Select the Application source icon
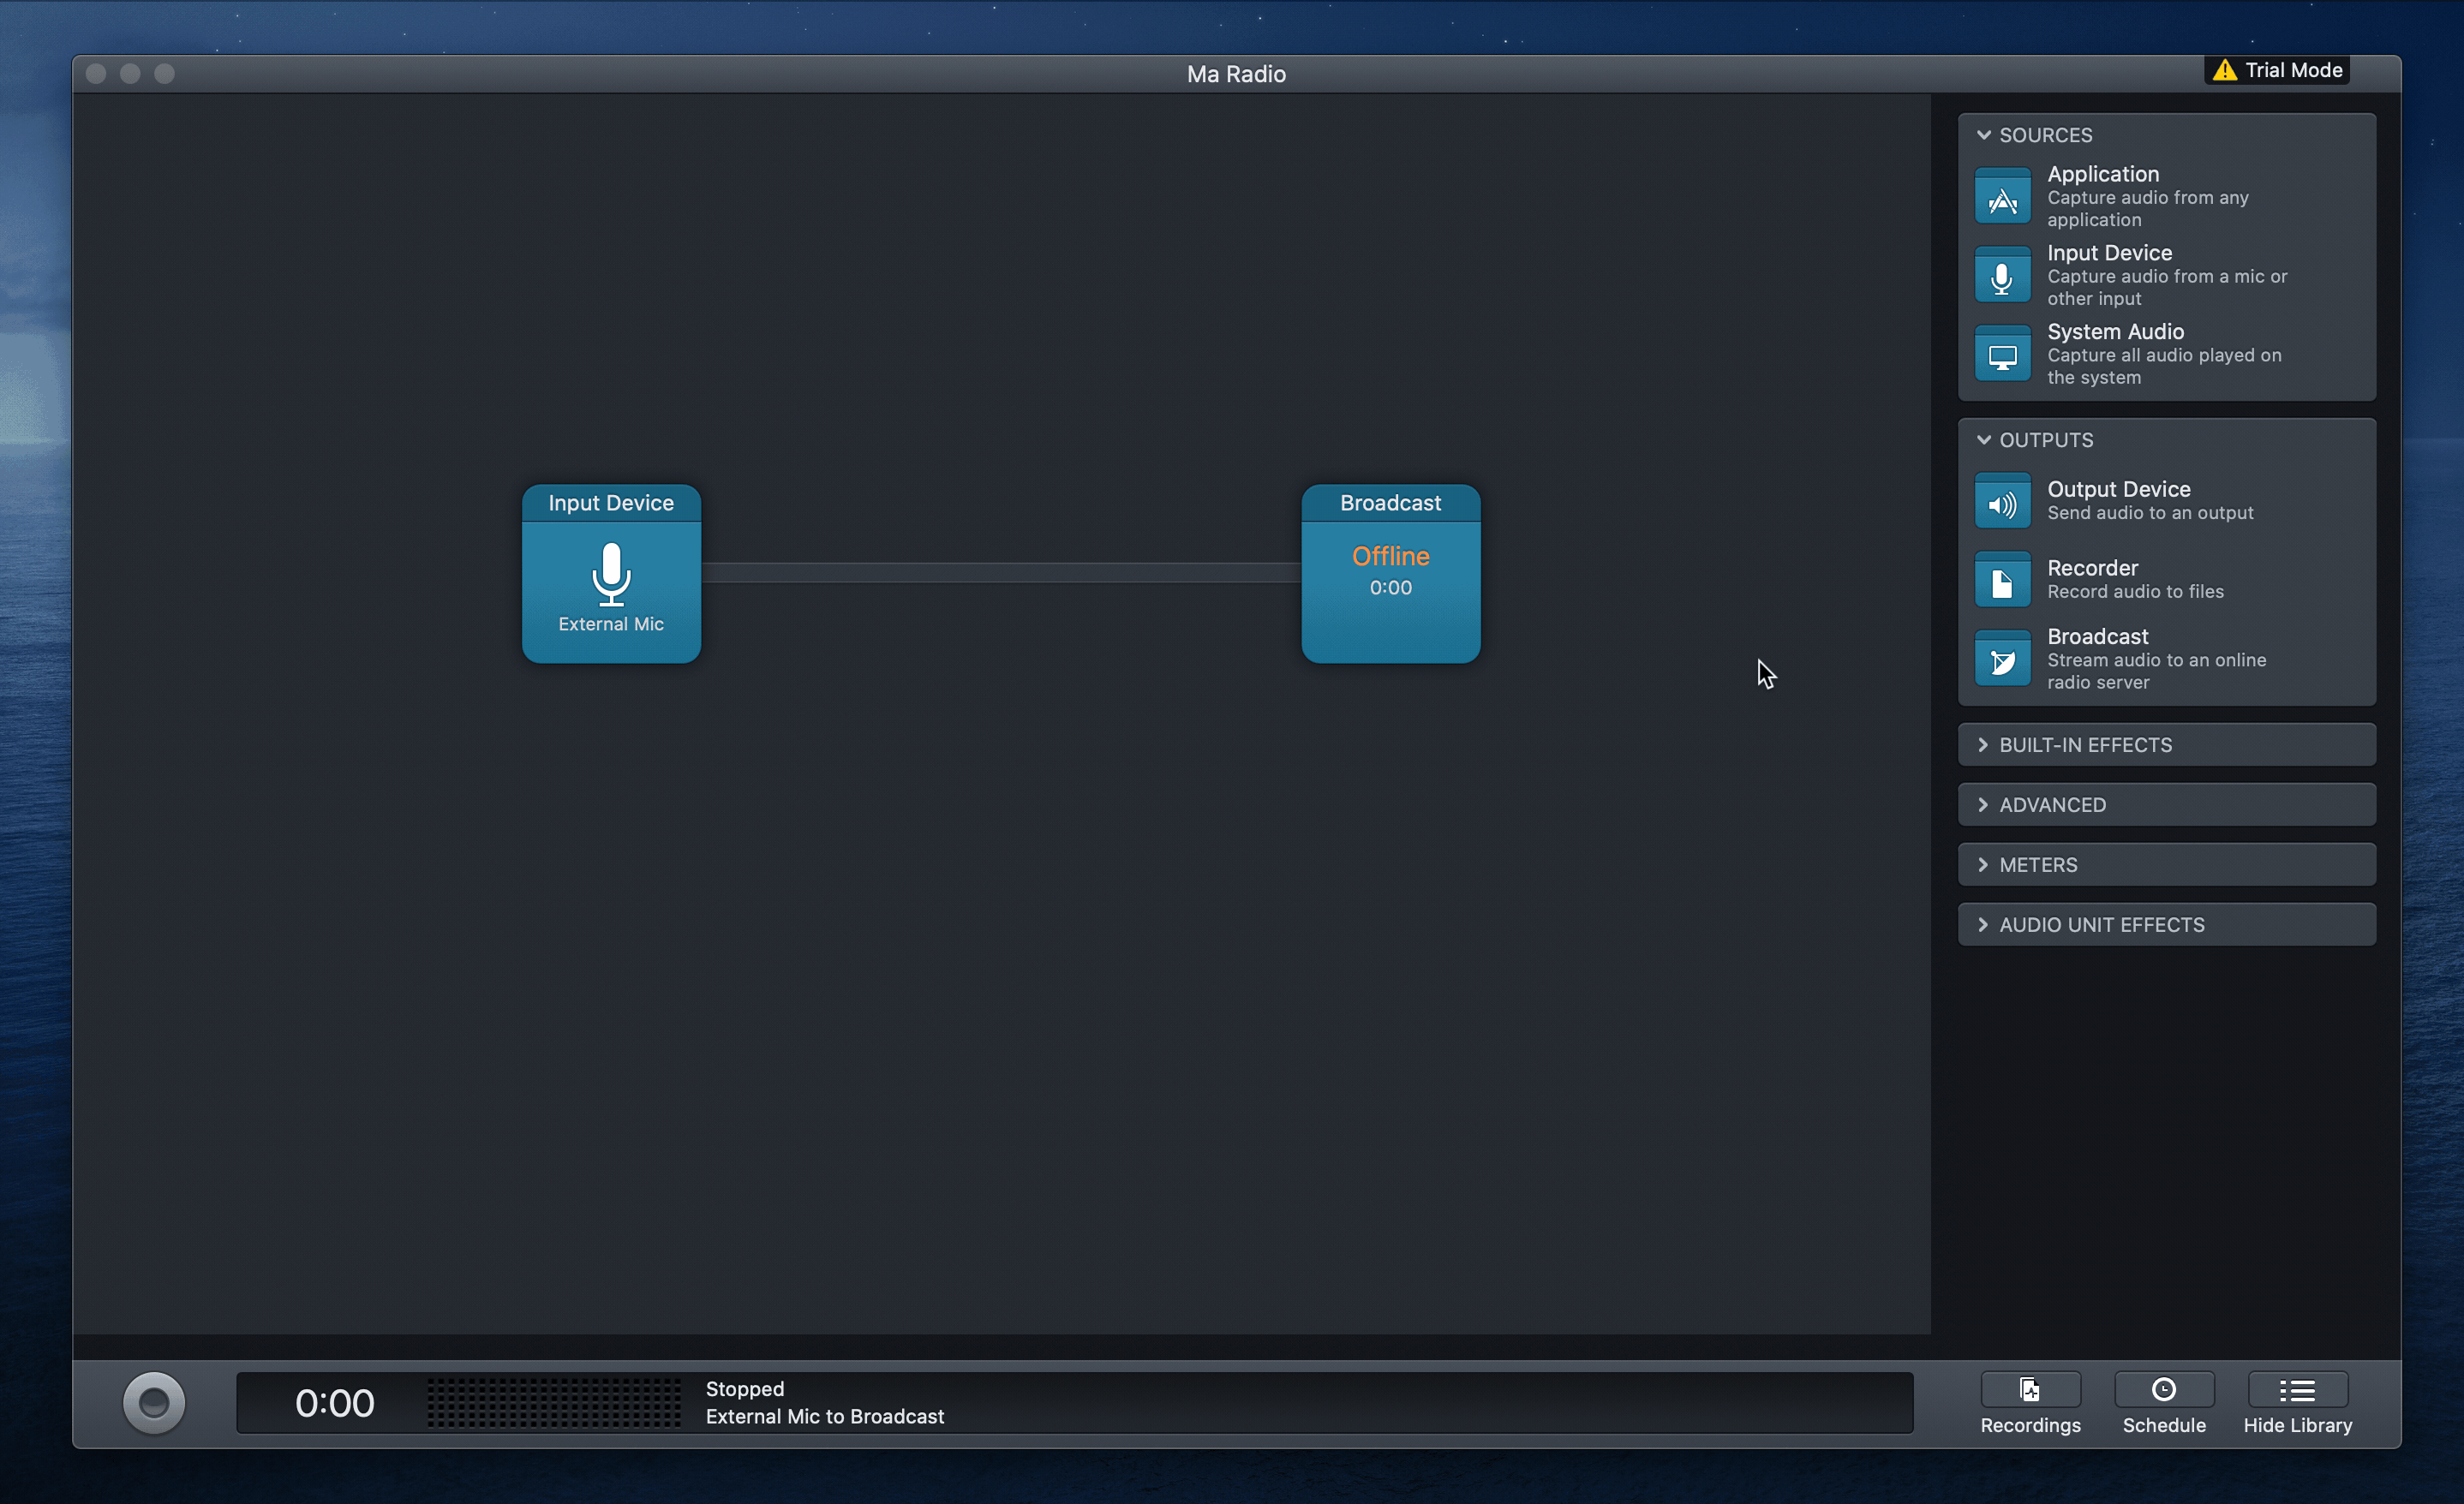Screen dimensions: 2464x1504 click(2002, 197)
